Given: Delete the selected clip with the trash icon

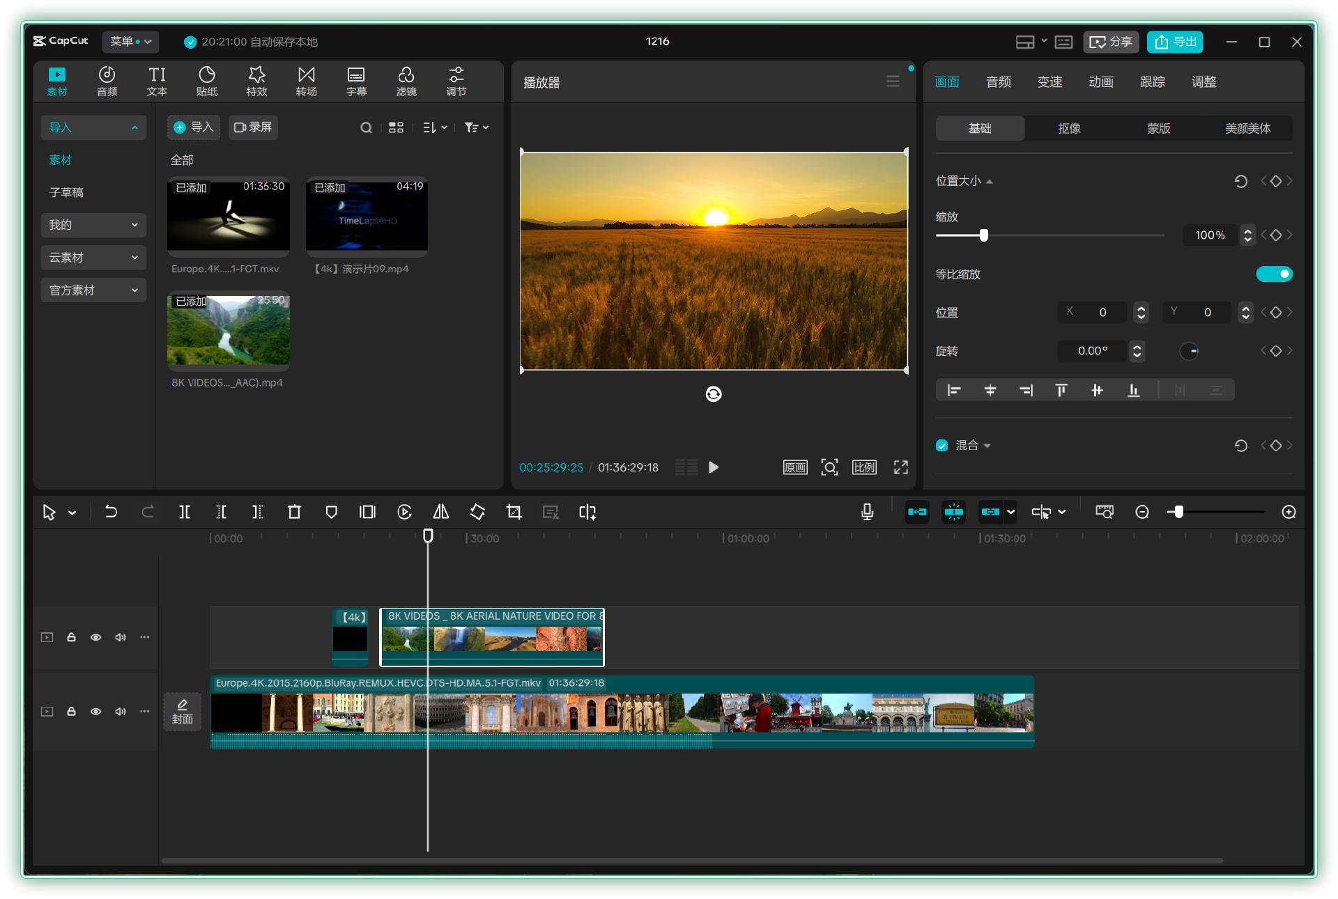Looking at the screenshot, I should [x=294, y=512].
